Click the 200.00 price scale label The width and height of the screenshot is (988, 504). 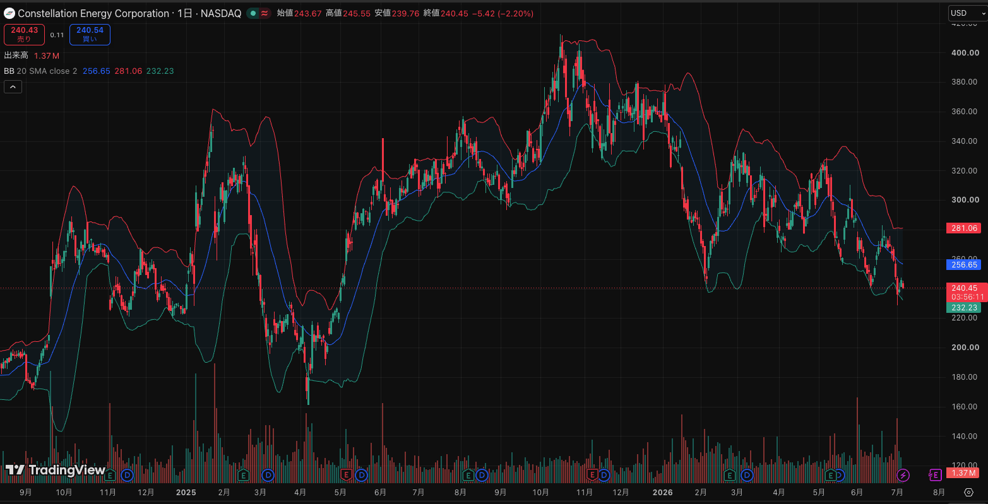[965, 348]
